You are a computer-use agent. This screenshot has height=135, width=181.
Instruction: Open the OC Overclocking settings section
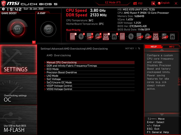(18, 89)
